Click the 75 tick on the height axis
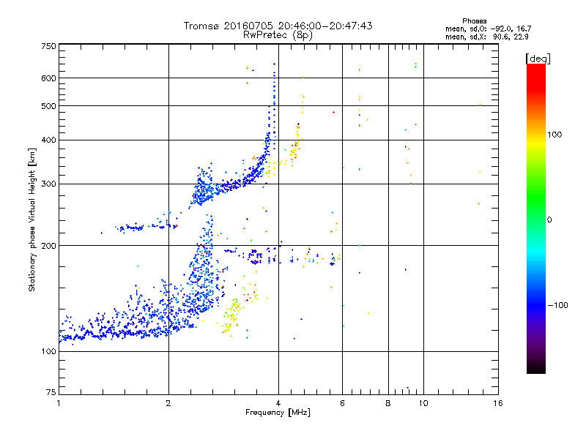Screen dimensions: 586x439 (51, 394)
